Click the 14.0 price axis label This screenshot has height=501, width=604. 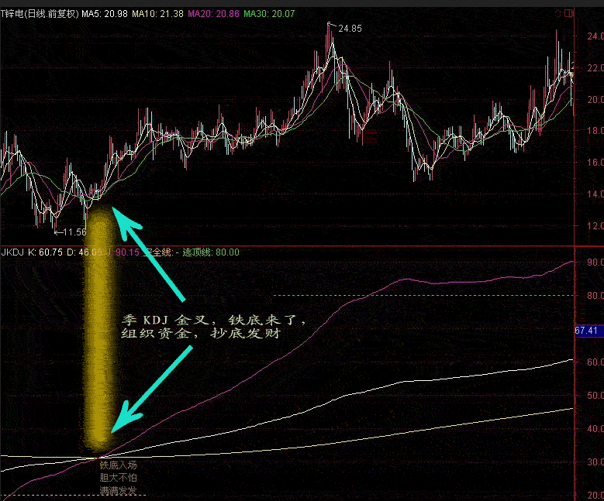595,194
